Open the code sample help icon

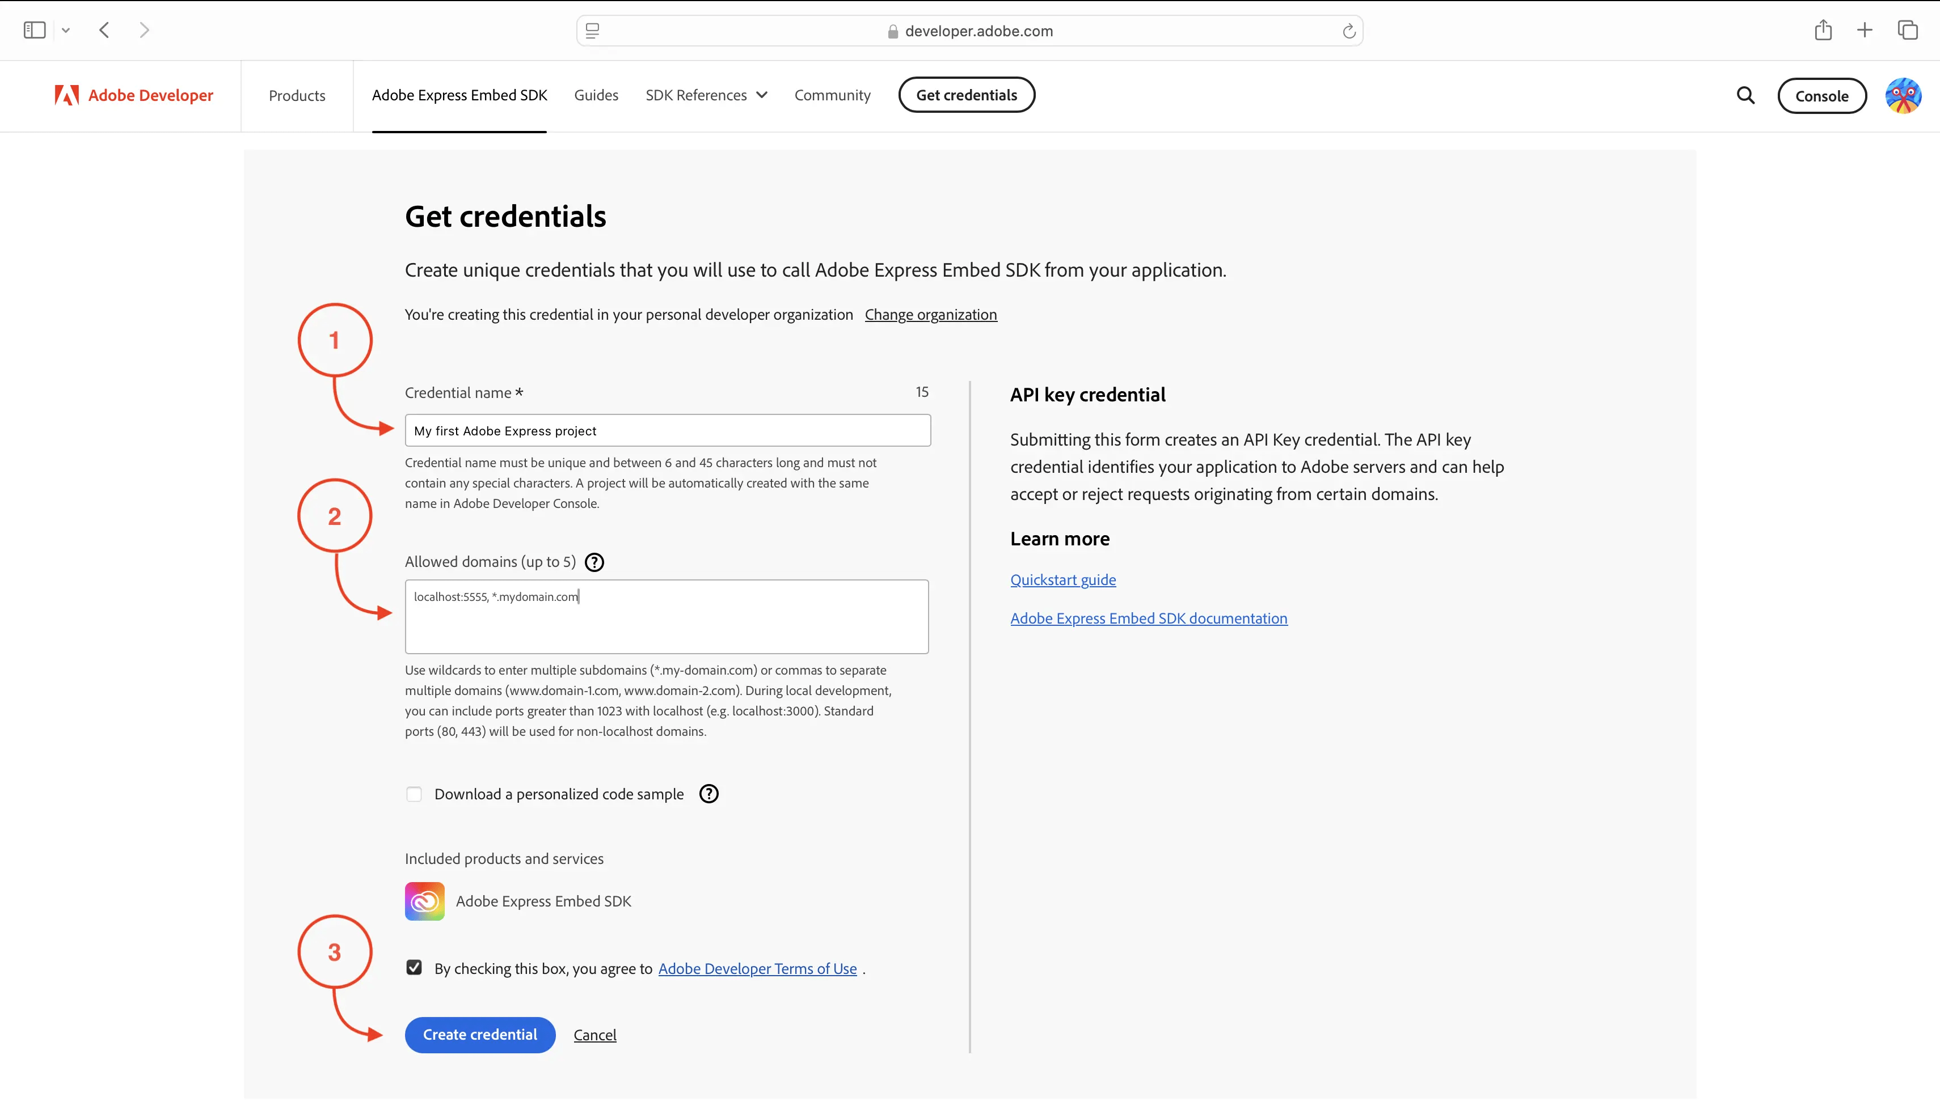click(708, 794)
